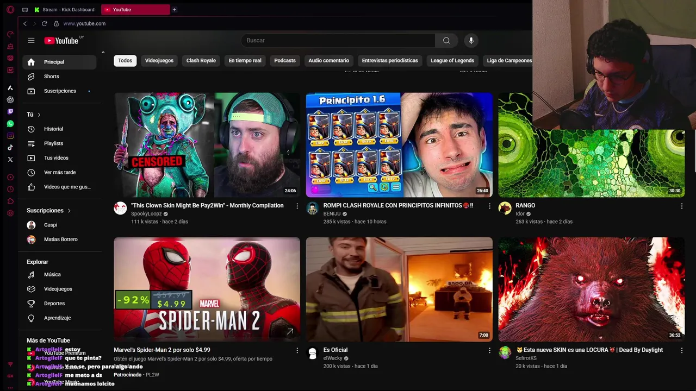Open GX Cleaner in Opera sidebar

click(x=10, y=46)
